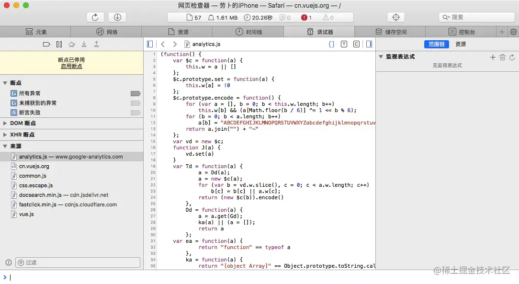Click the console log count indicator

coord(285,18)
